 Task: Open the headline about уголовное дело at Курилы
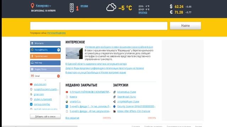pyautogui.click(x=119, y=47)
